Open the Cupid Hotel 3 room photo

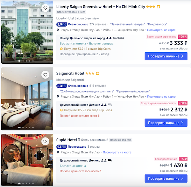(x=27, y=160)
